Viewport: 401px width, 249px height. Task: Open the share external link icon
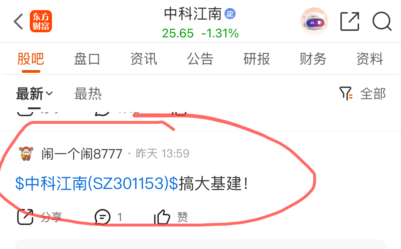coord(350,21)
